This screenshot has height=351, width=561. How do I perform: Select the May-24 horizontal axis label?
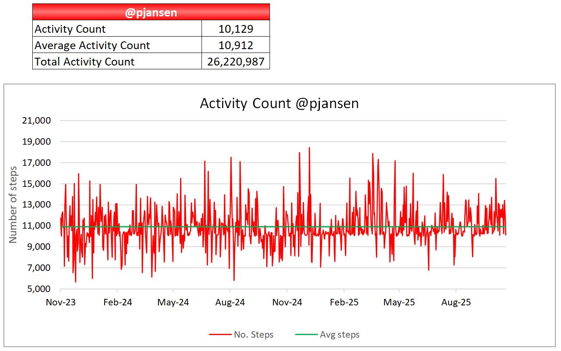click(x=173, y=302)
